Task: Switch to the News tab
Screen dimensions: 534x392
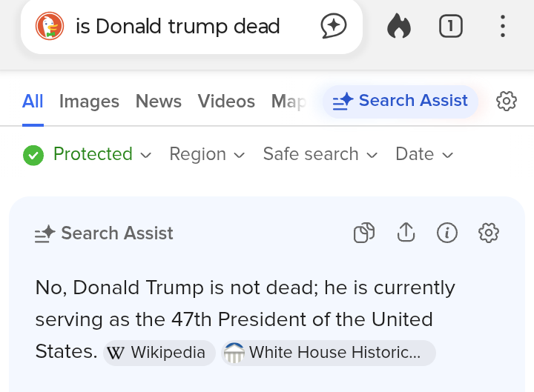Action: click(x=158, y=102)
